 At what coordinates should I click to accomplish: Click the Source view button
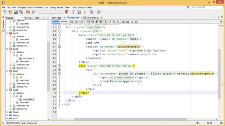tap(55, 22)
